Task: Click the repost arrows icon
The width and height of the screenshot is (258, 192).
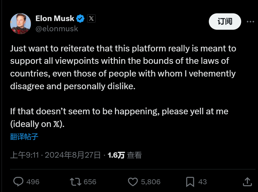Action: click(x=75, y=182)
